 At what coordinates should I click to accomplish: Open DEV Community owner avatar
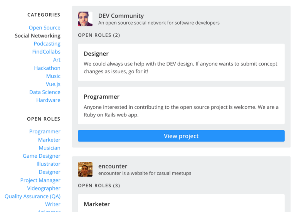point(85,19)
